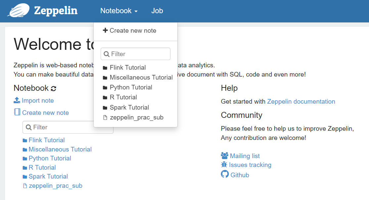The image size is (369, 200).
Task: Open the Job tab in navbar
Action: pyautogui.click(x=157, y=11)
